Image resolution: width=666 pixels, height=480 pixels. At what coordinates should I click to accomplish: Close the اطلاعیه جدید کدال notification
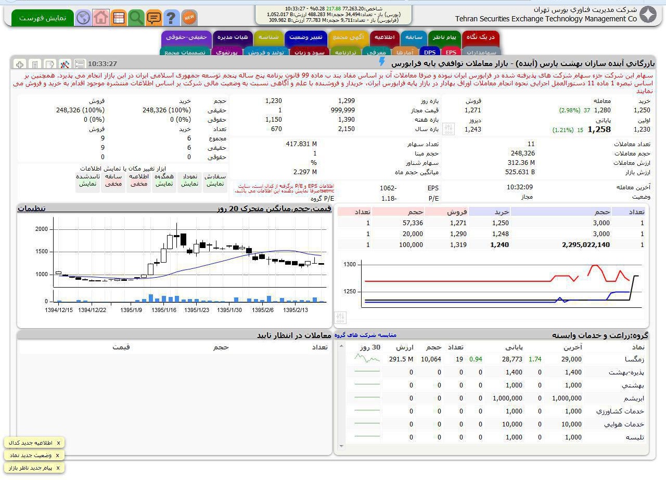click(58, 443)
